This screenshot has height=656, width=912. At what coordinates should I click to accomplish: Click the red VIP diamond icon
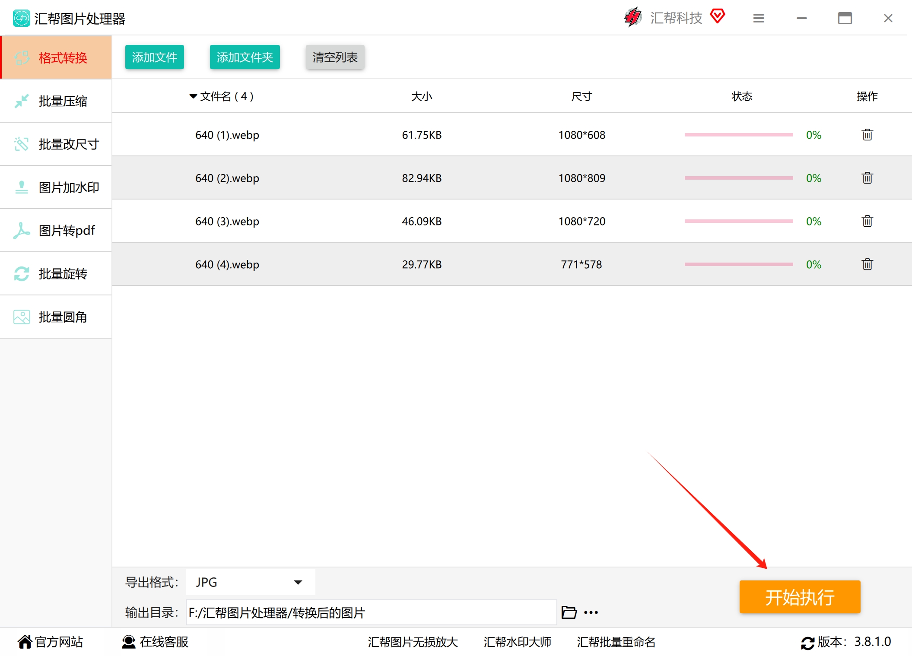click(x=718, y=16)
